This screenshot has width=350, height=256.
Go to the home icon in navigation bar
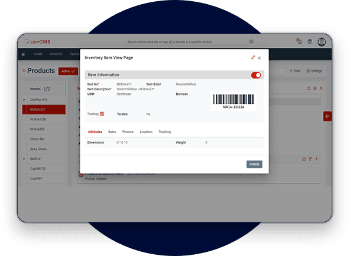(x=23, y=54)
